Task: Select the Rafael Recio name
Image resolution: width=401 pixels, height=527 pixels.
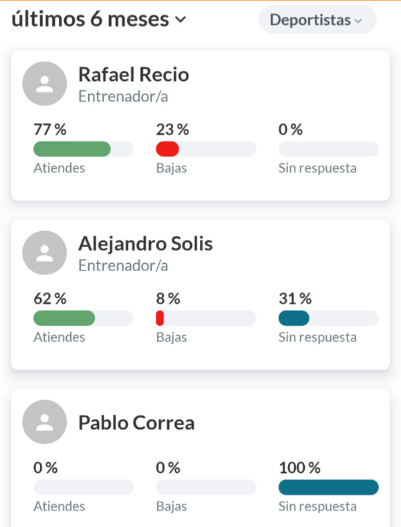Action: pyautogui.click(x=134, y=74)
